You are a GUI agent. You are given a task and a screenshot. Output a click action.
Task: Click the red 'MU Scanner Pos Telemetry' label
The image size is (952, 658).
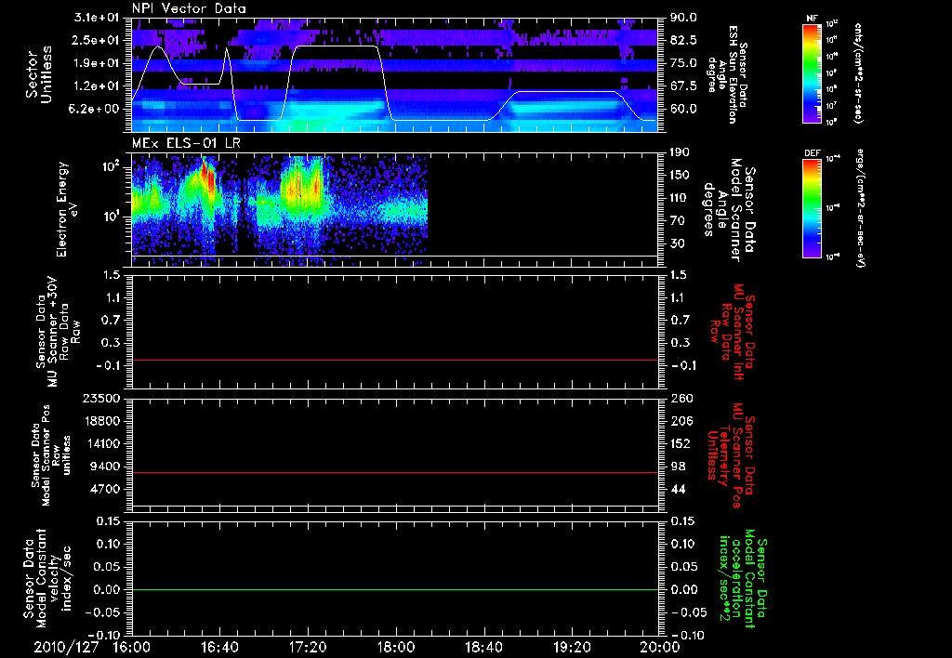(x=732, y=455)
